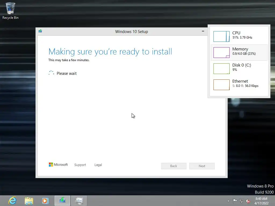Click the Microsoft logo in Setup footer
Screen dimensions: 275x206
click(x=58, y=165)
